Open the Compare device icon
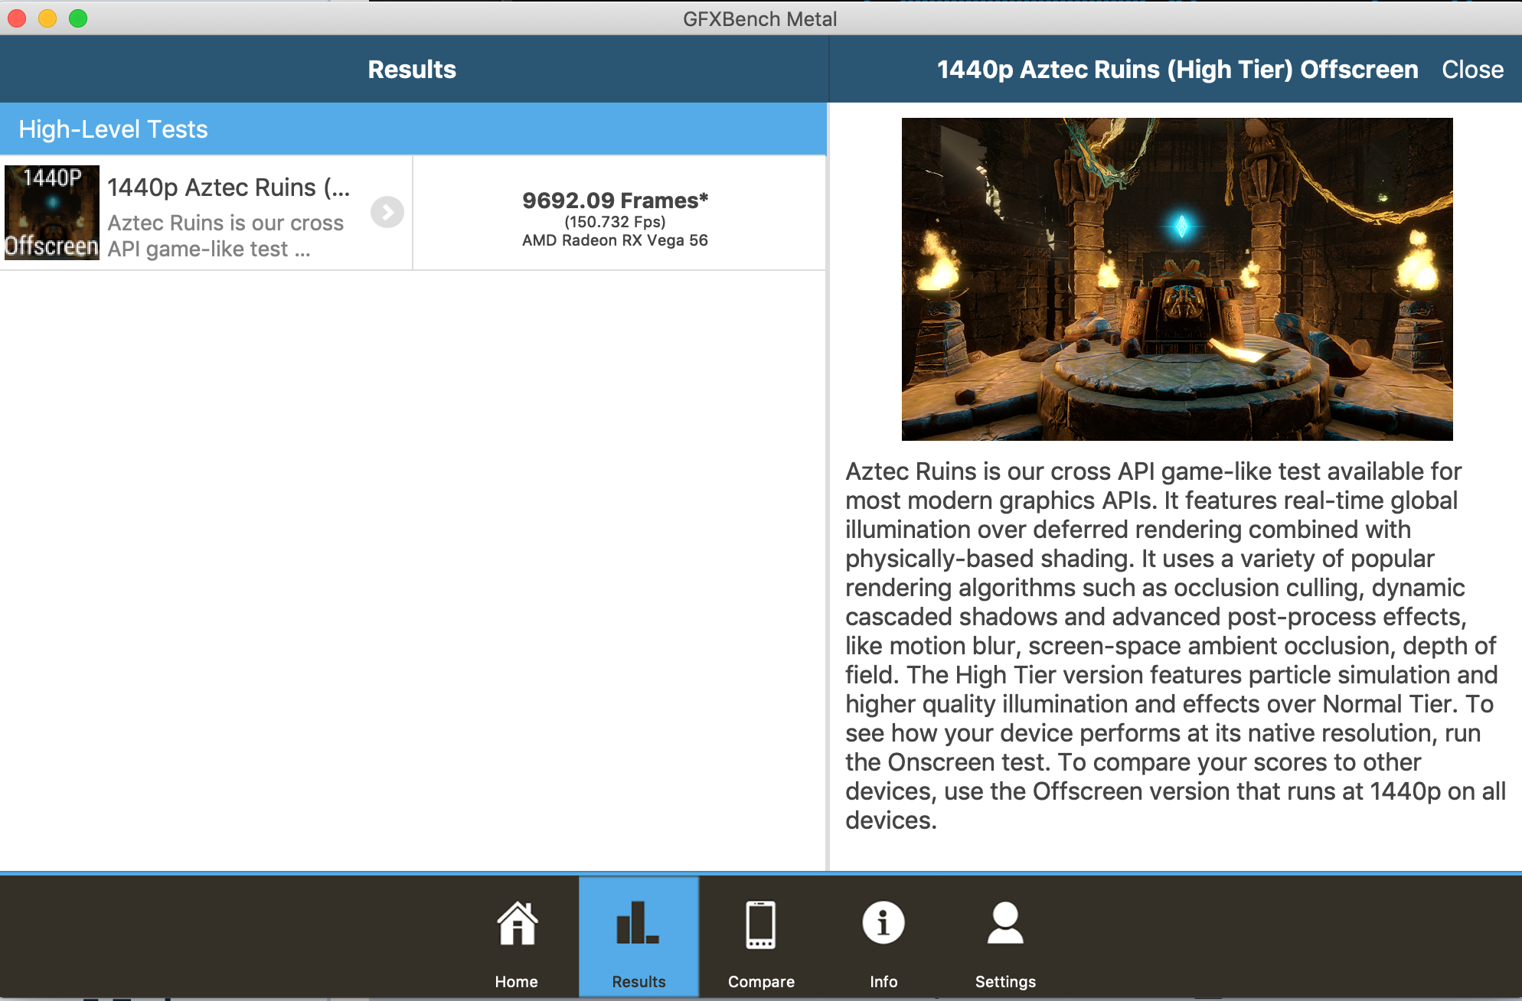 pyautogui.click(x=761, y=924)
